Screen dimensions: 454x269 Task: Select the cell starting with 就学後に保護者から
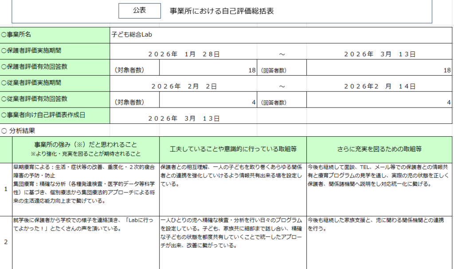(x=86, y=224)
